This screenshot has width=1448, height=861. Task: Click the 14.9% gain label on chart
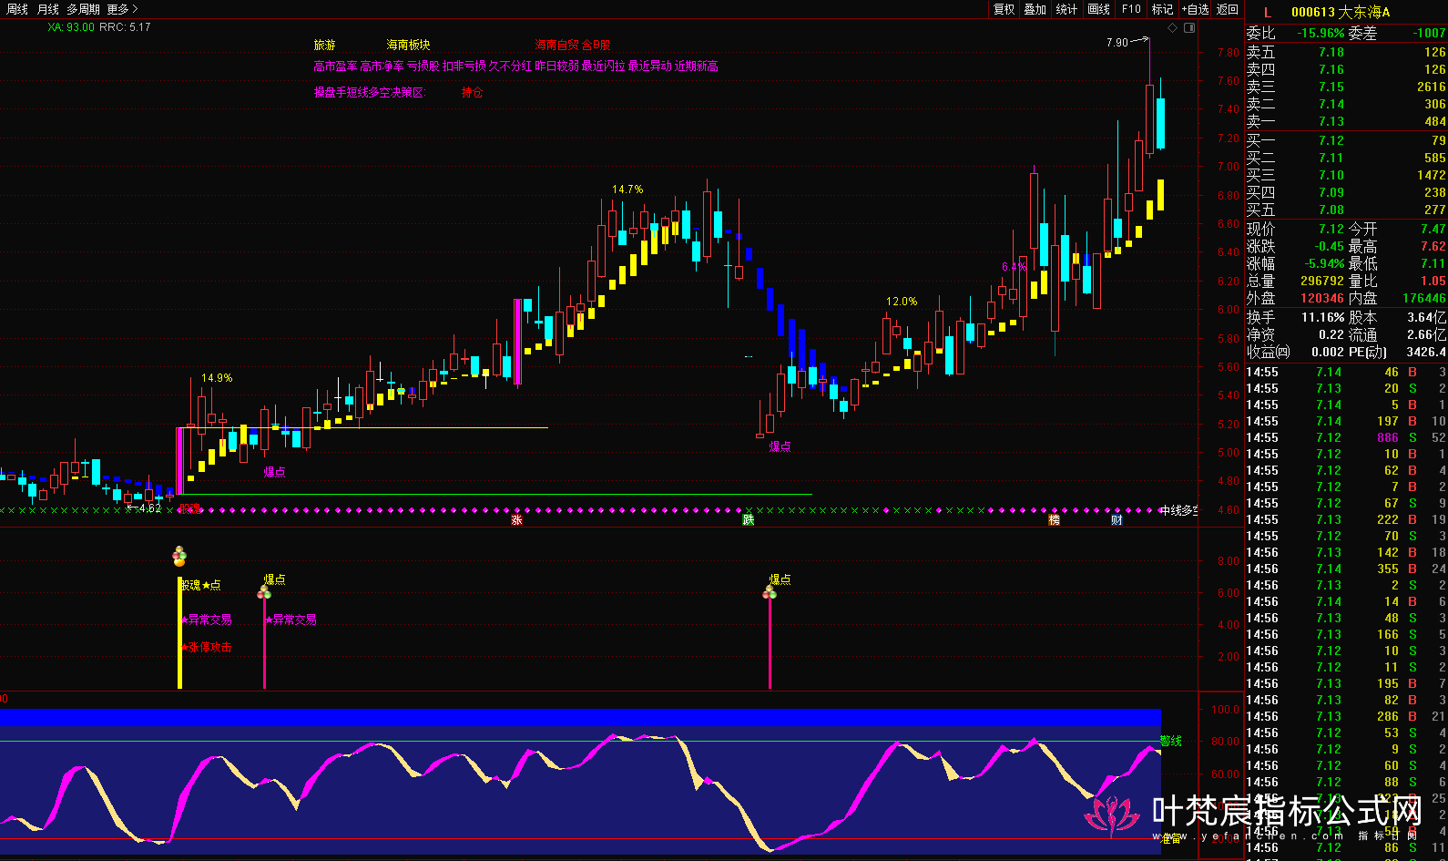(217, 378)
